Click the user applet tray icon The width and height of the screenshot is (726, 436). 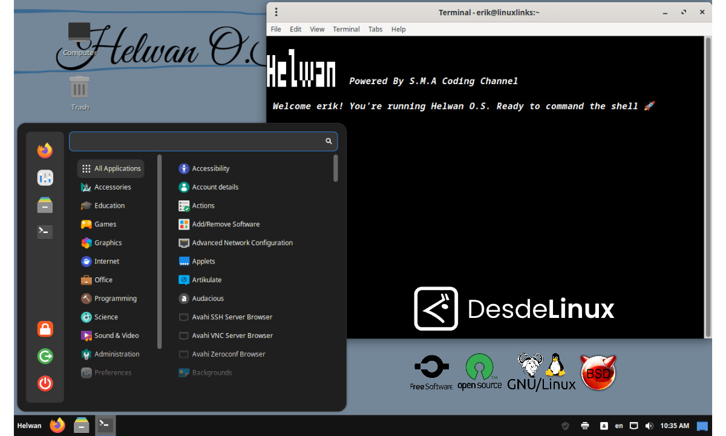click(x=604, y=426)
